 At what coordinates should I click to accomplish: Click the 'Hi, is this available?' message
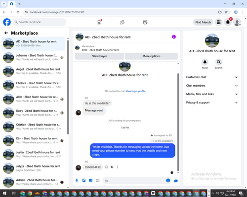[97, 103]
